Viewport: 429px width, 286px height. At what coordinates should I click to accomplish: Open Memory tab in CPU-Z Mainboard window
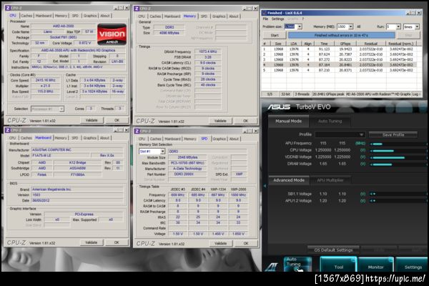pyautogui.click(x=61, y=138)
